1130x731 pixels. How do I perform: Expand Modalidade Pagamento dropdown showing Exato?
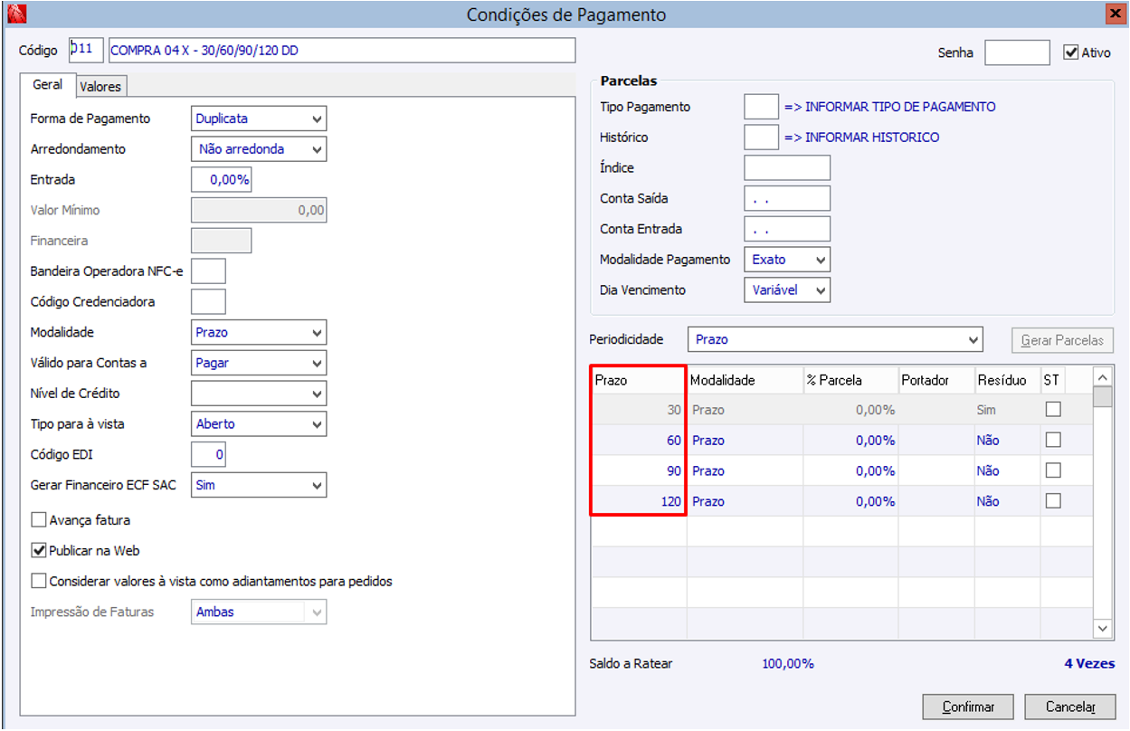pos(787,260)
